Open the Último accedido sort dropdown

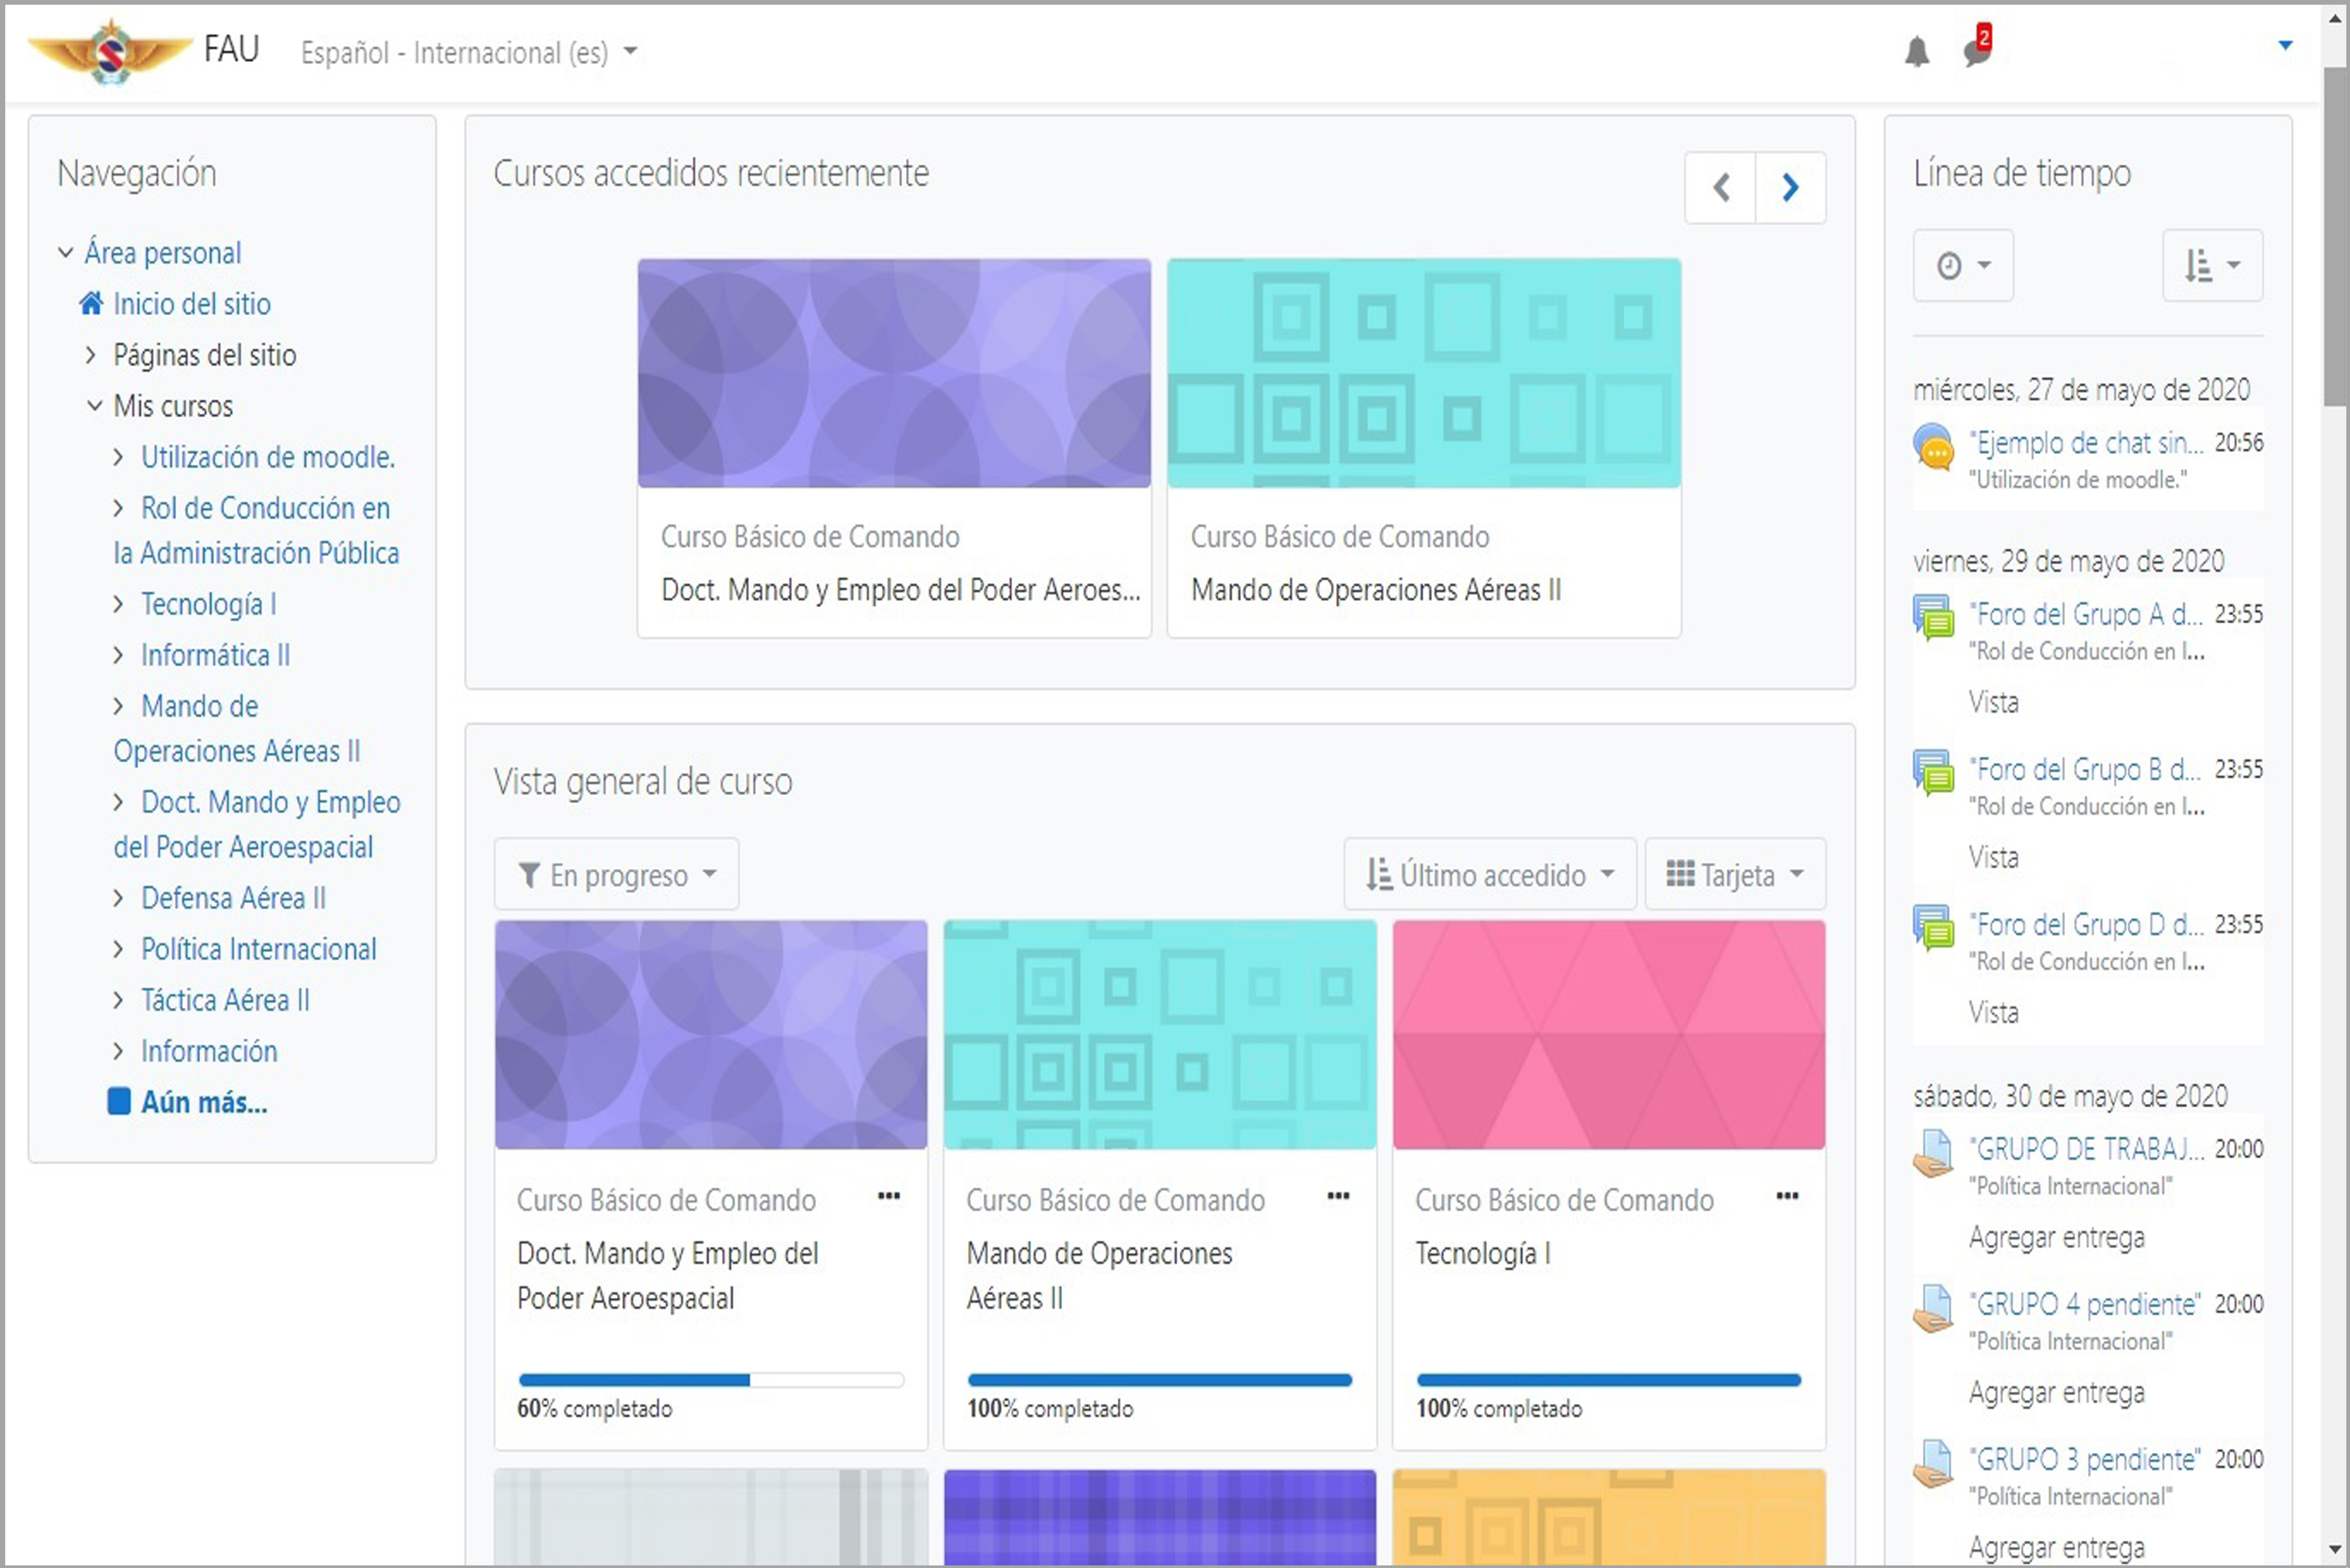click(1490, 875)
